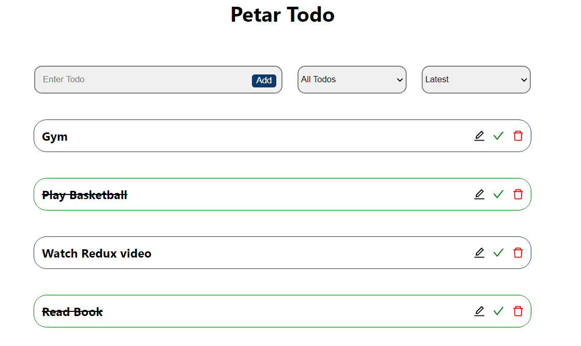Click the edit pencil for Gym

point(479,136)
